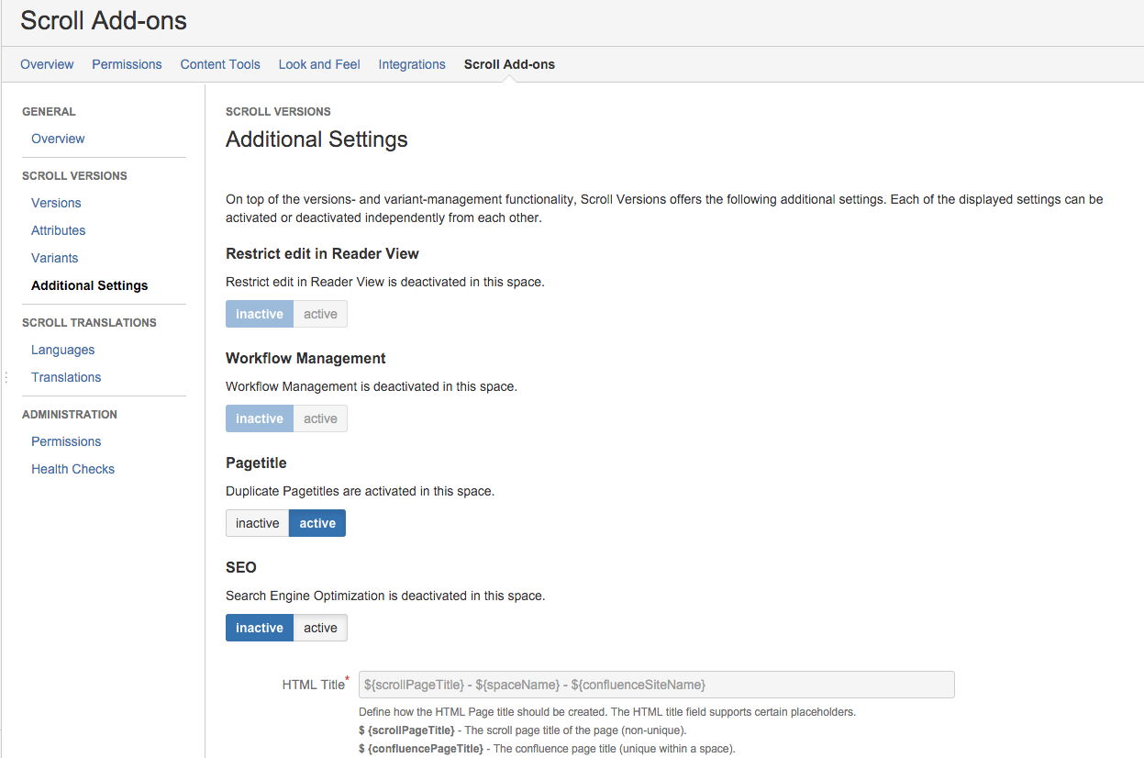Set Workflow Management to active
This screenshot has width=1144, height=758.
(320, 418)
